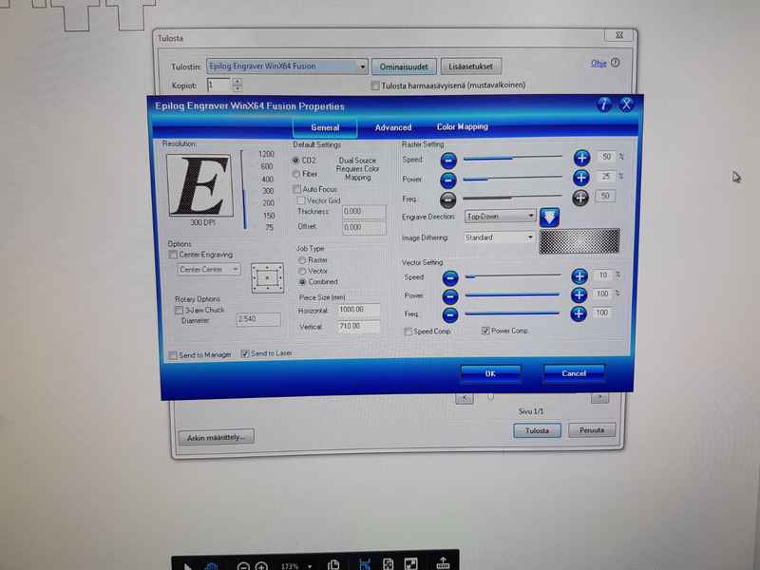
Task: Click Kopiot copies stepper arrows
Action: click(x=237, y=85)
